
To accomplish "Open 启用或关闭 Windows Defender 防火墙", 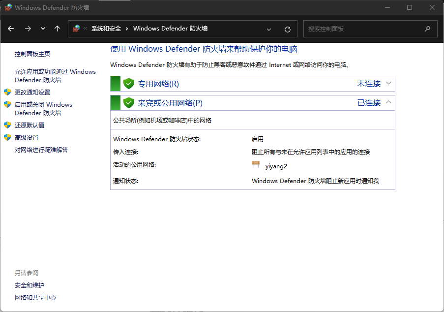I will point(43,109).
